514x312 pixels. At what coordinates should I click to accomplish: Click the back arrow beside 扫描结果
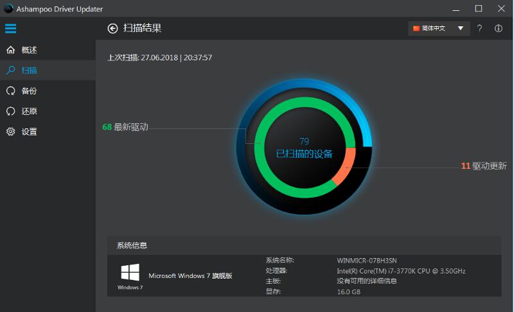tap(112, 28)
